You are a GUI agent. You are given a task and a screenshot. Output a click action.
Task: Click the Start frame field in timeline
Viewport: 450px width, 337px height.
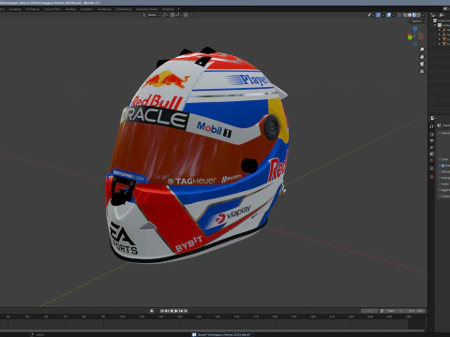[395, 311]
